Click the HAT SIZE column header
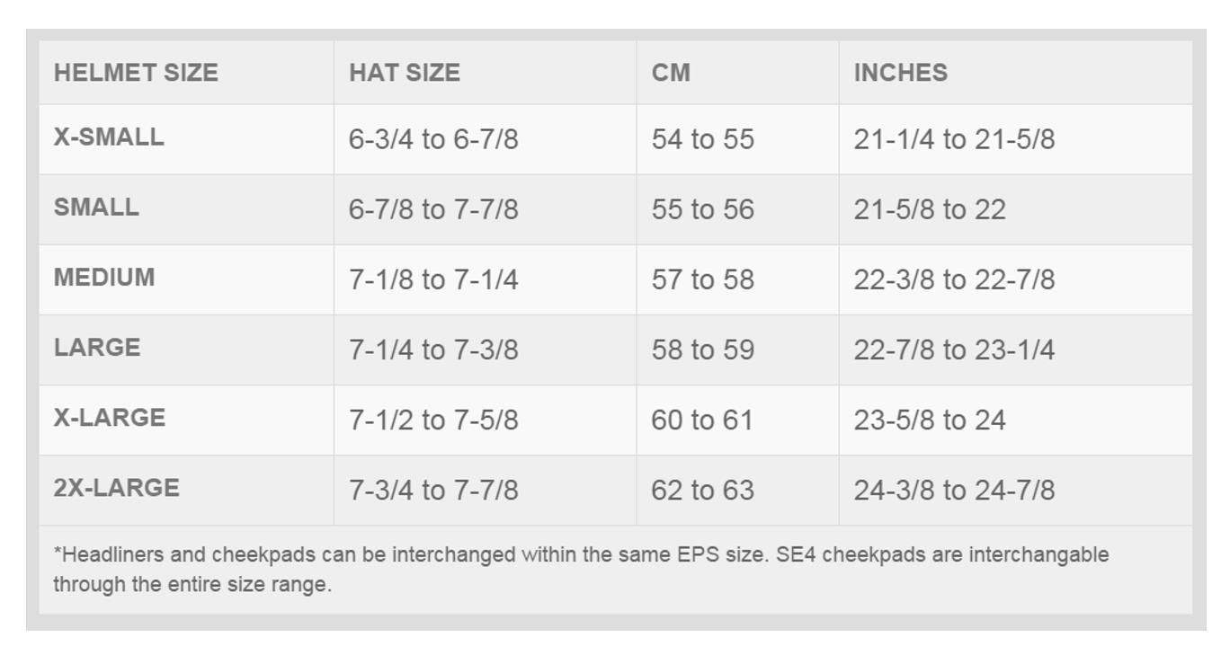Viewport: 1230px width, 664px height. 405,73
